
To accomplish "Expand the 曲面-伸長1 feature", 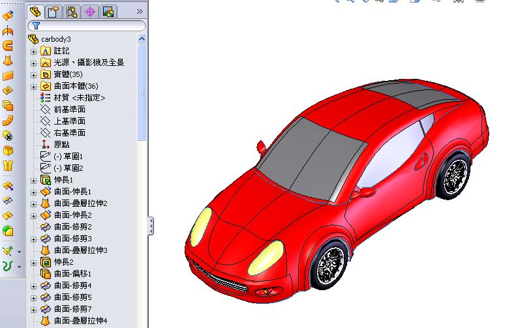I will tap(33, 192).
